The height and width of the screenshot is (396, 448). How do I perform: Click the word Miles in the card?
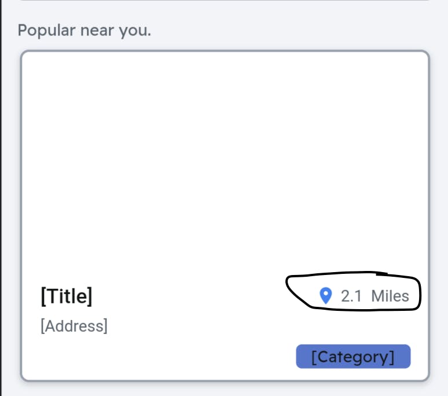point(390,296)
